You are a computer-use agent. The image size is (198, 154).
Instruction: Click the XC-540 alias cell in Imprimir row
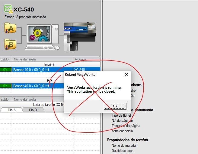pos(80,70)
